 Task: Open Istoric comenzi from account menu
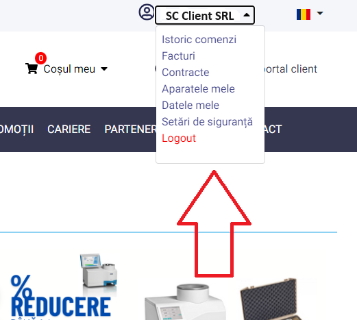point(199,40)
